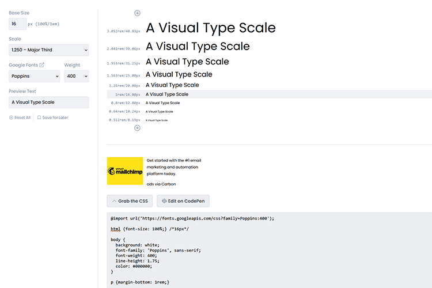This screenshot has height=288, width=432.
Task: Open the Google Fonts external link icon
Action: [x=41, y=65]
